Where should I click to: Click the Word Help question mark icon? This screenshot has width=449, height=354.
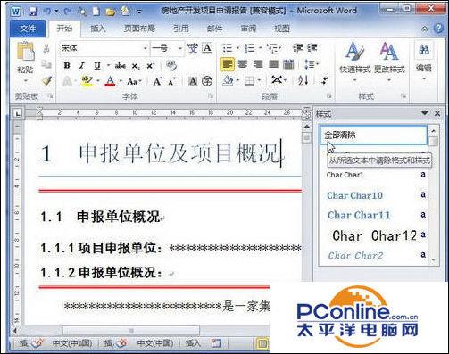pos(438,29)
